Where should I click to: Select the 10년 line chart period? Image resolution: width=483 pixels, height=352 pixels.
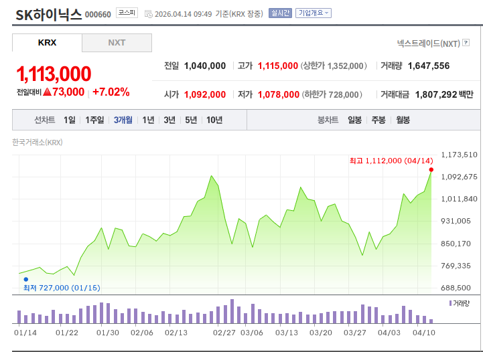[x=214, y=120]
